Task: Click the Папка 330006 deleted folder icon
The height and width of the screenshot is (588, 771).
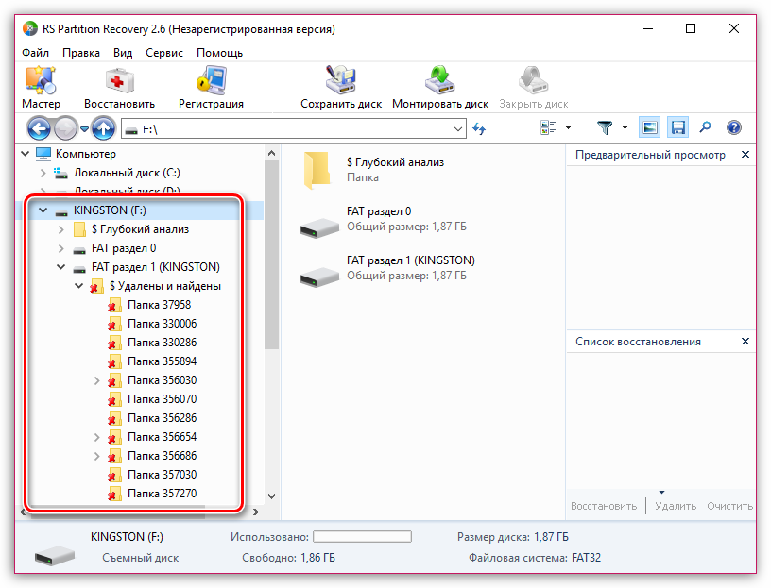Action: coord(114,324)
